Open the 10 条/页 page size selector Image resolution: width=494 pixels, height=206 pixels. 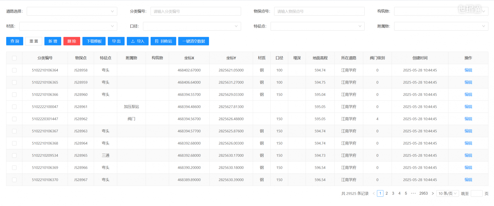pyautogui.click(x=448, y=193)
